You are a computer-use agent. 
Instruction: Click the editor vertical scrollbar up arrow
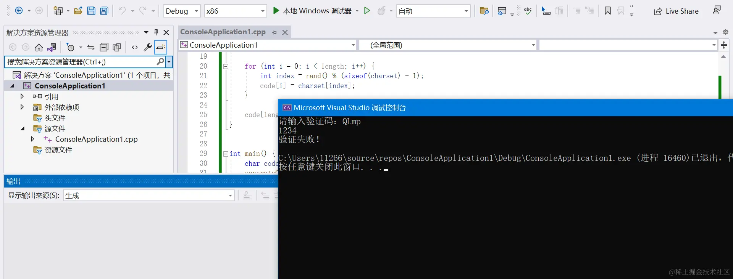pos(723,56)
